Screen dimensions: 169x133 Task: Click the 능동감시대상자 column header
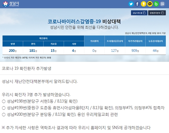[156, 41]
